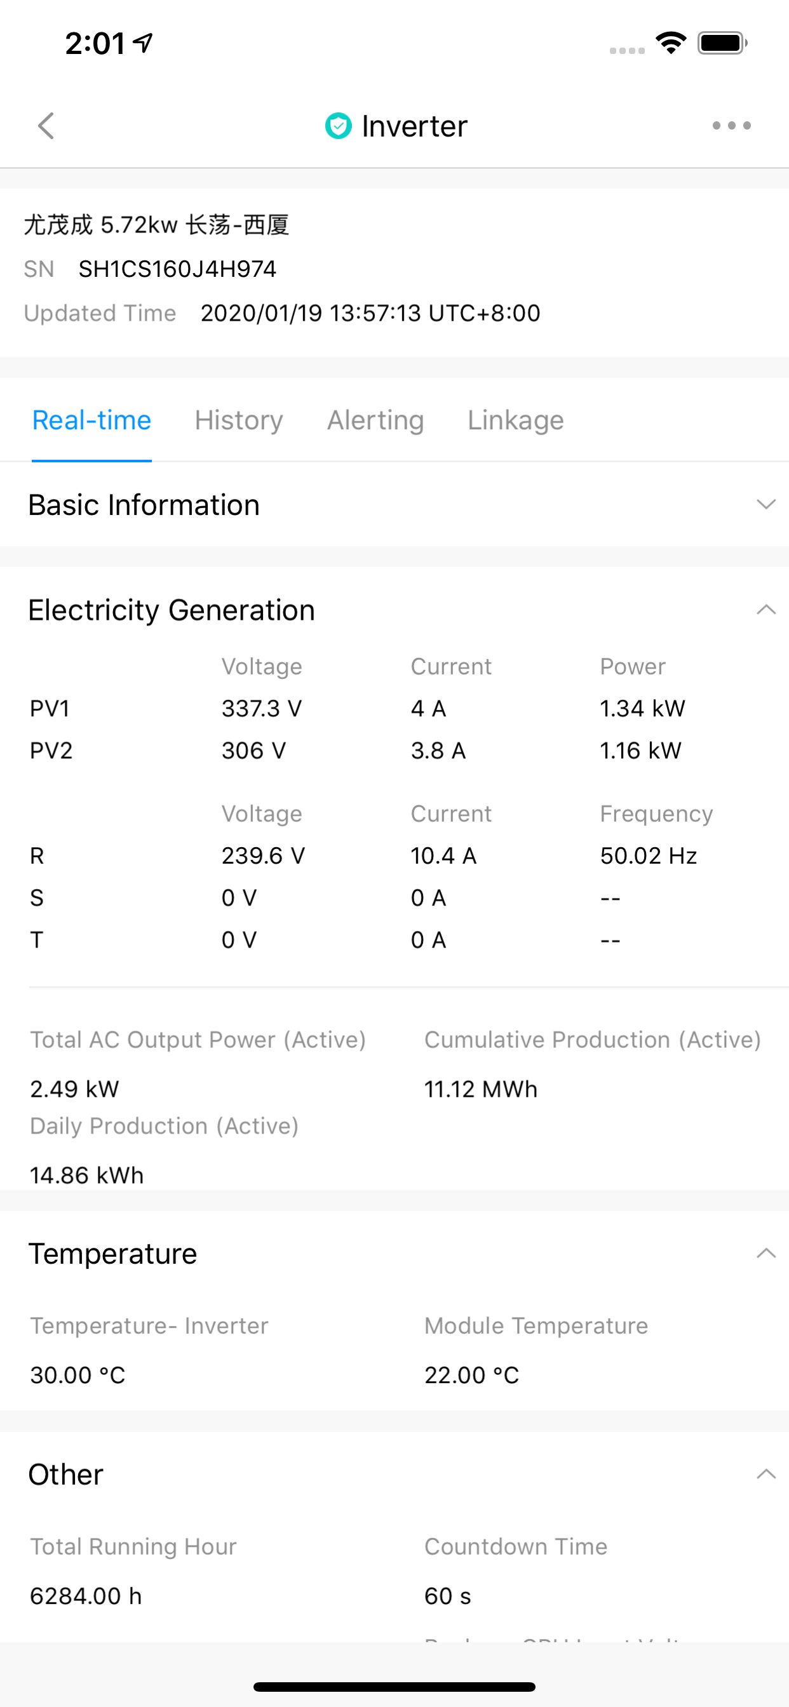Expand the Basic Information section
Screen dimensions: 789x1707
coord(765,504)
